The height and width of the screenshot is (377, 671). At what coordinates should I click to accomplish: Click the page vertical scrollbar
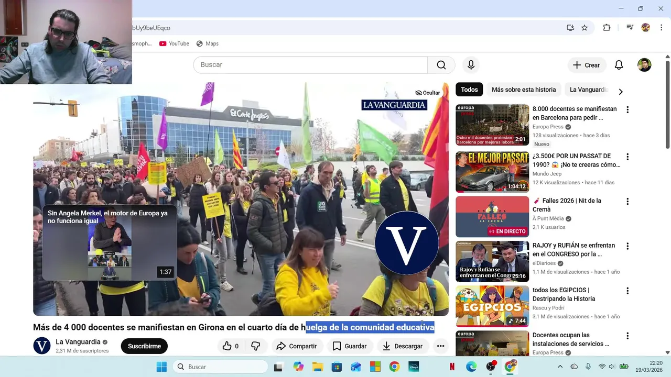coord(667,105)
